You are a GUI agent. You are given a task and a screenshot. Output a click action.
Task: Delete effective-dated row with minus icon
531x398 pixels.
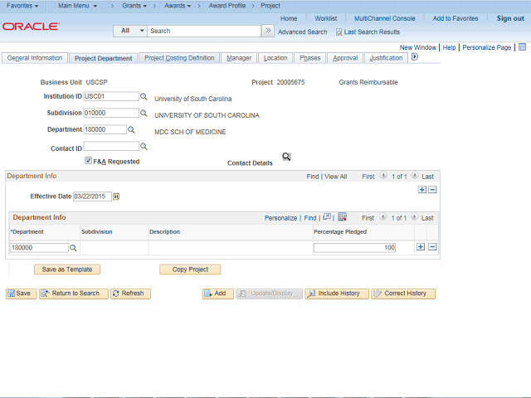[x=432, y=190]
